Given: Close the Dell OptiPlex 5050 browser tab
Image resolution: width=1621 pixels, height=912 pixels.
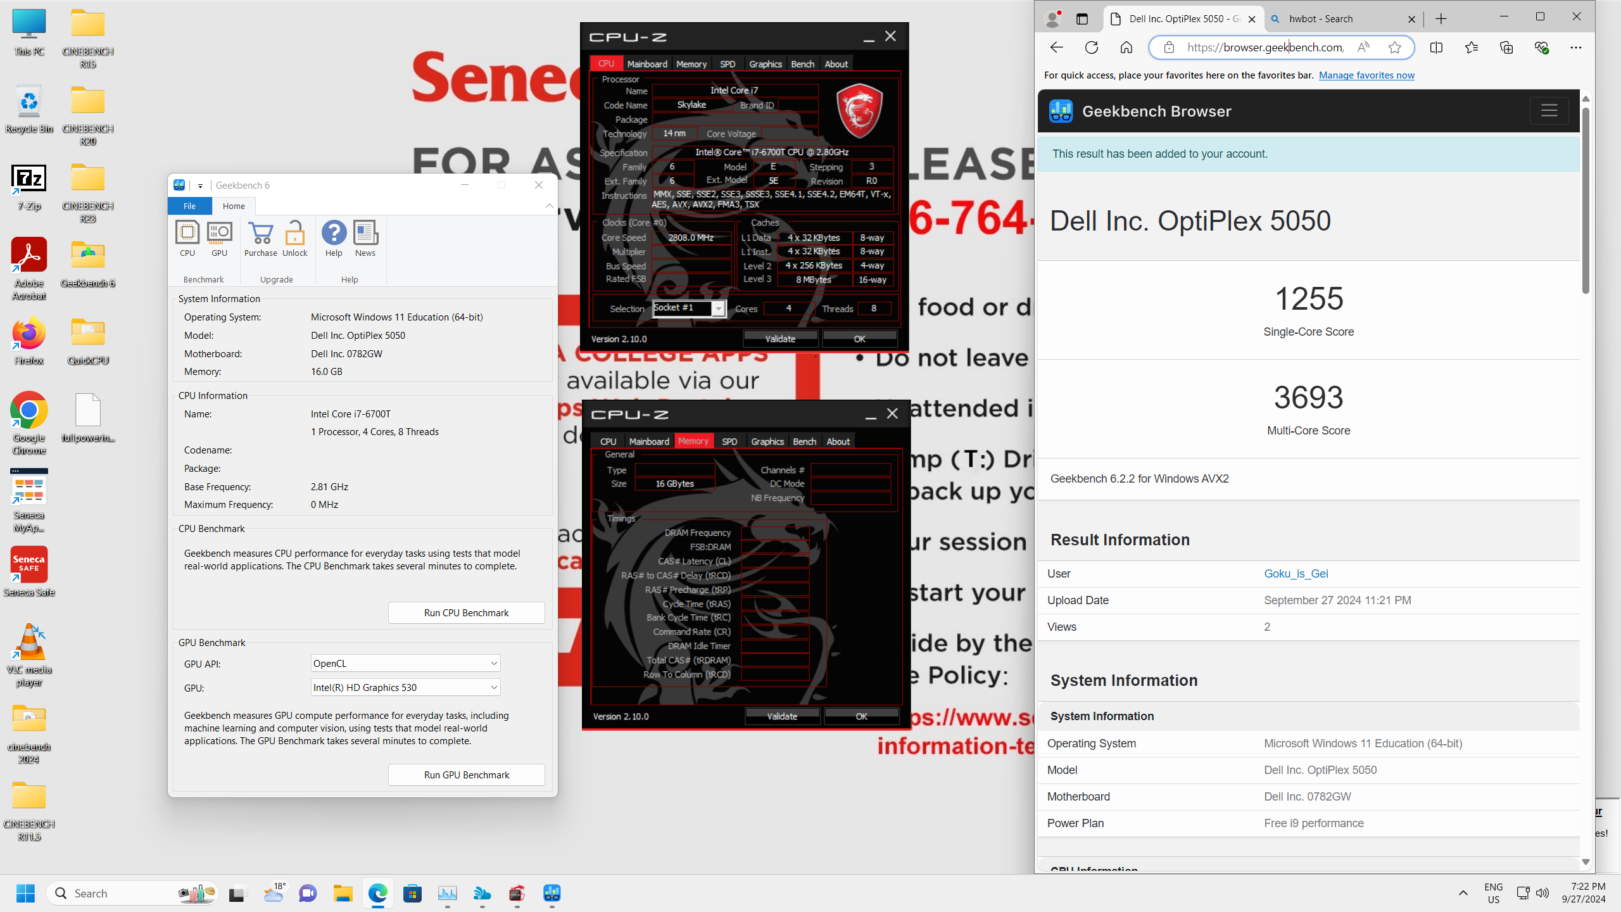Looking at the screenshot, I should point(1252,19).
